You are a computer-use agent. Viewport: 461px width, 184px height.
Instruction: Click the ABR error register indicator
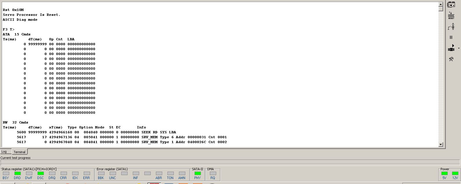159,173
